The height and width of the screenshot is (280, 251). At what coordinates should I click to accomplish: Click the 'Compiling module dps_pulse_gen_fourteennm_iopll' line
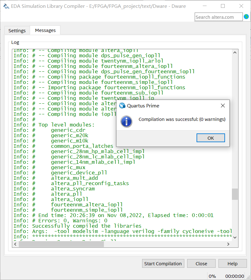[x=104, y=71]
